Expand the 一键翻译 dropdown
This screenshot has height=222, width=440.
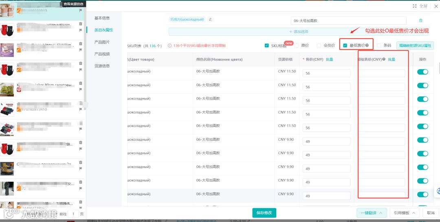point(372,213)
